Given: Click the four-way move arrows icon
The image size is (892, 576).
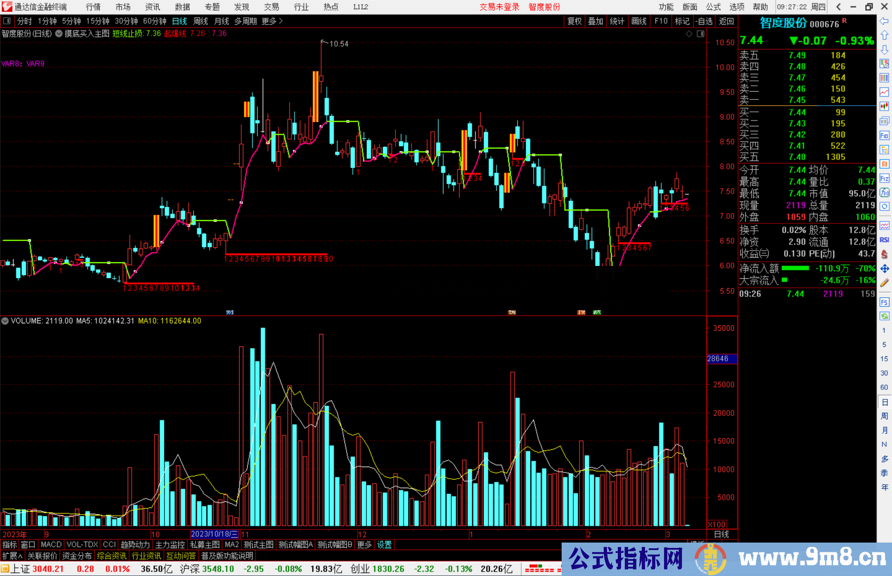Looking at the screenshot, I should click(x=884, y=269).
